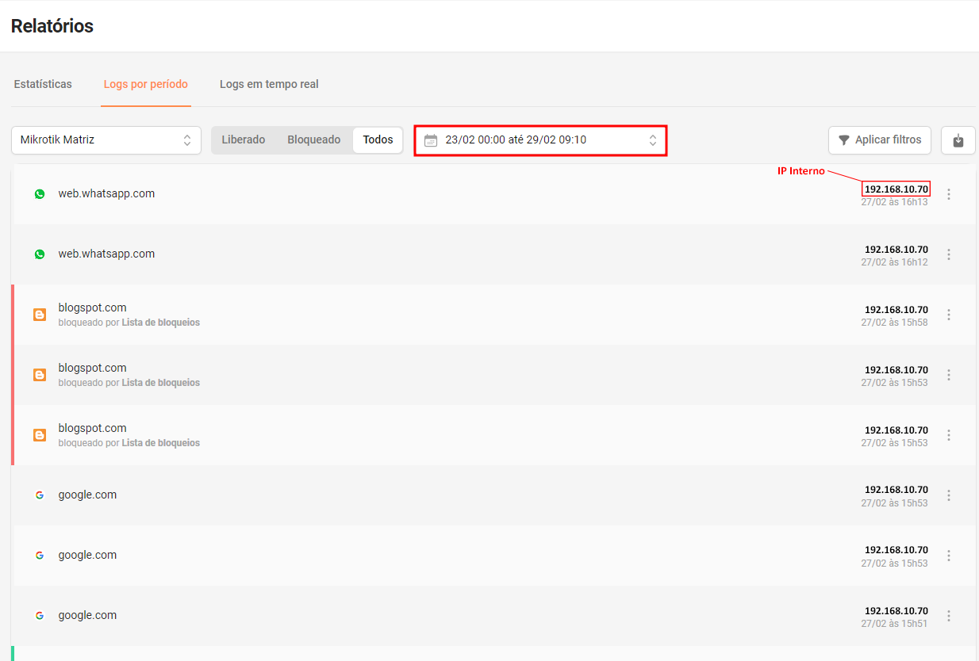The height and width of the screenshot is (661, 979).
Task: Open the three-dot menu for blogspot.com at 15h58
Action: point(949,315)
